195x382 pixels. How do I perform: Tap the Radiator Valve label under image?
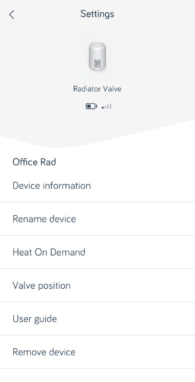tap(97, 89)
